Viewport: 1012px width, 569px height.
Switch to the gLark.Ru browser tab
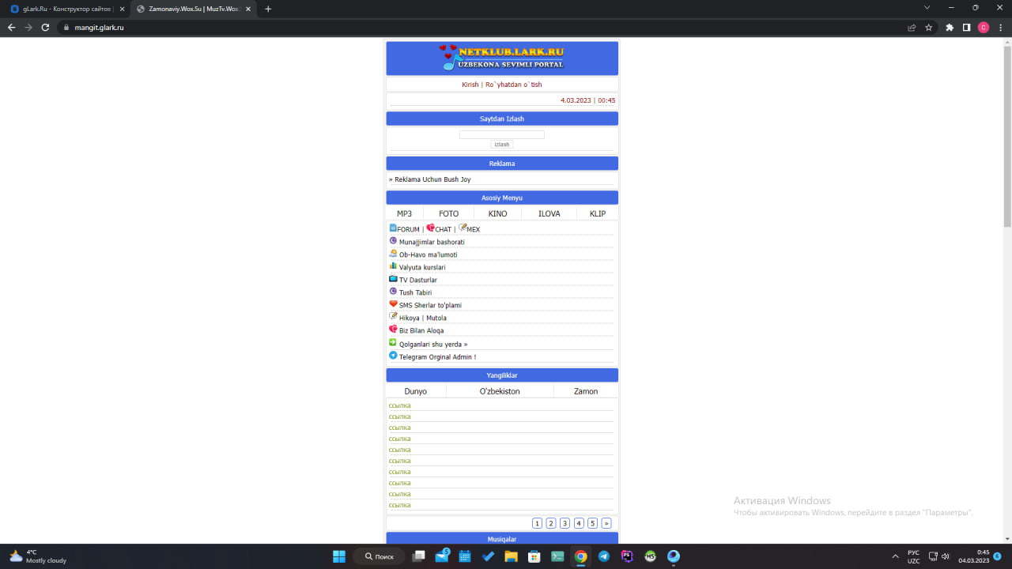pos(62,9)
